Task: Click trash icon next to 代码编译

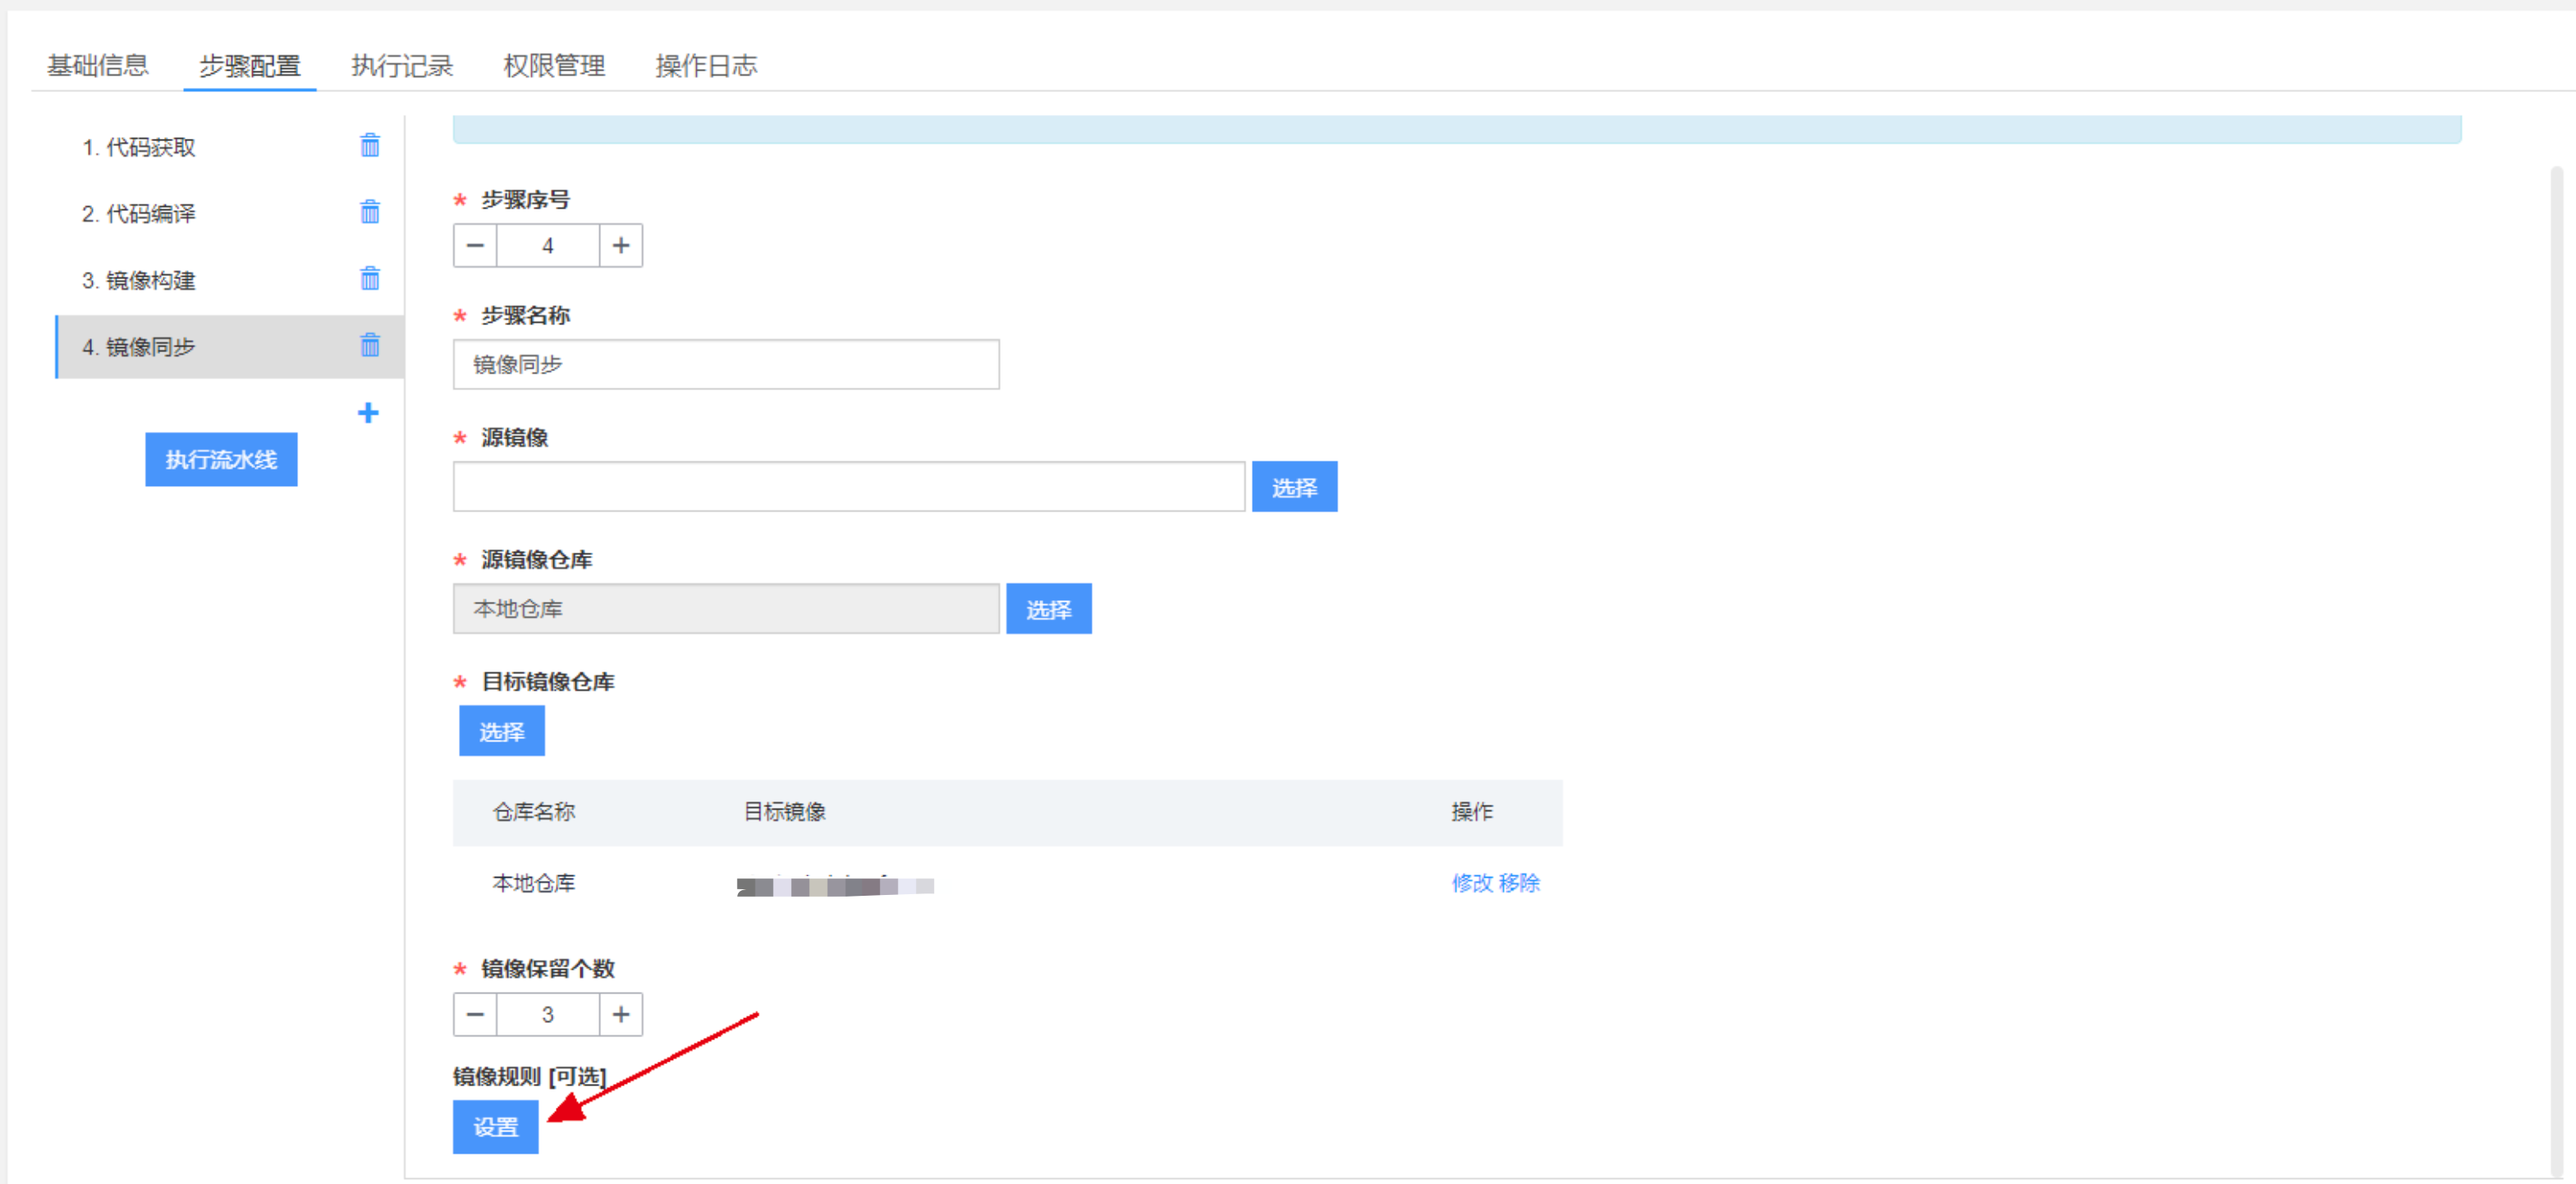Action: click(x=369, y=212)
